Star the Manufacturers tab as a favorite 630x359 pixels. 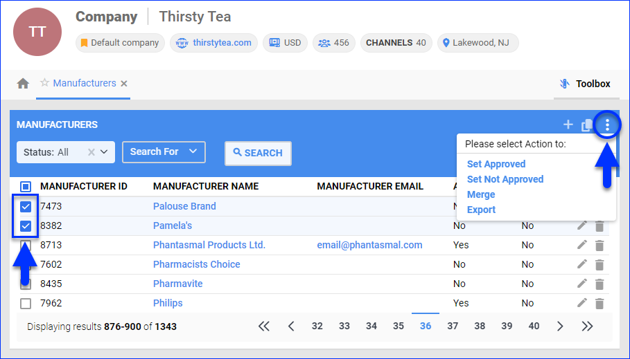[44, 83]
